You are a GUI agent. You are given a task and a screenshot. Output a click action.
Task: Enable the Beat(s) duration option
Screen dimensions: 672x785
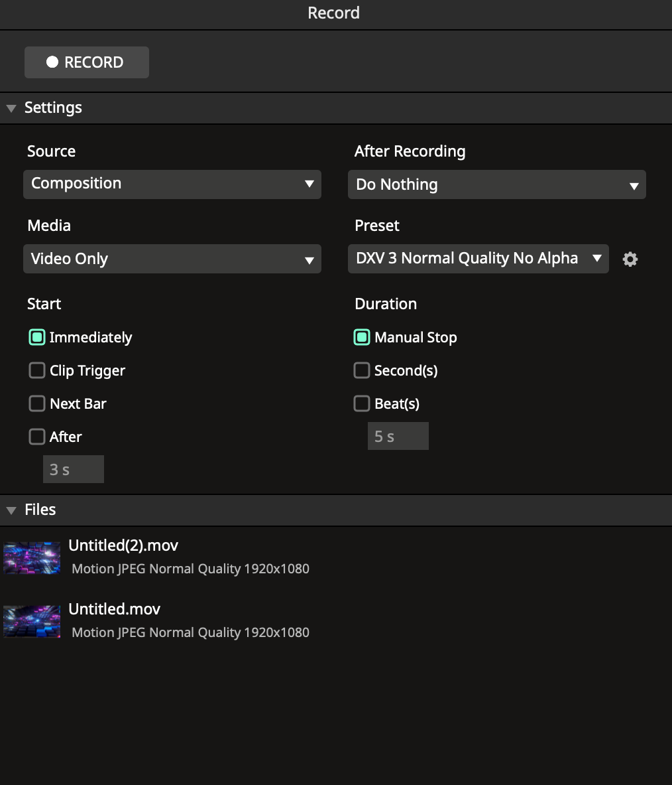point(362,403)
